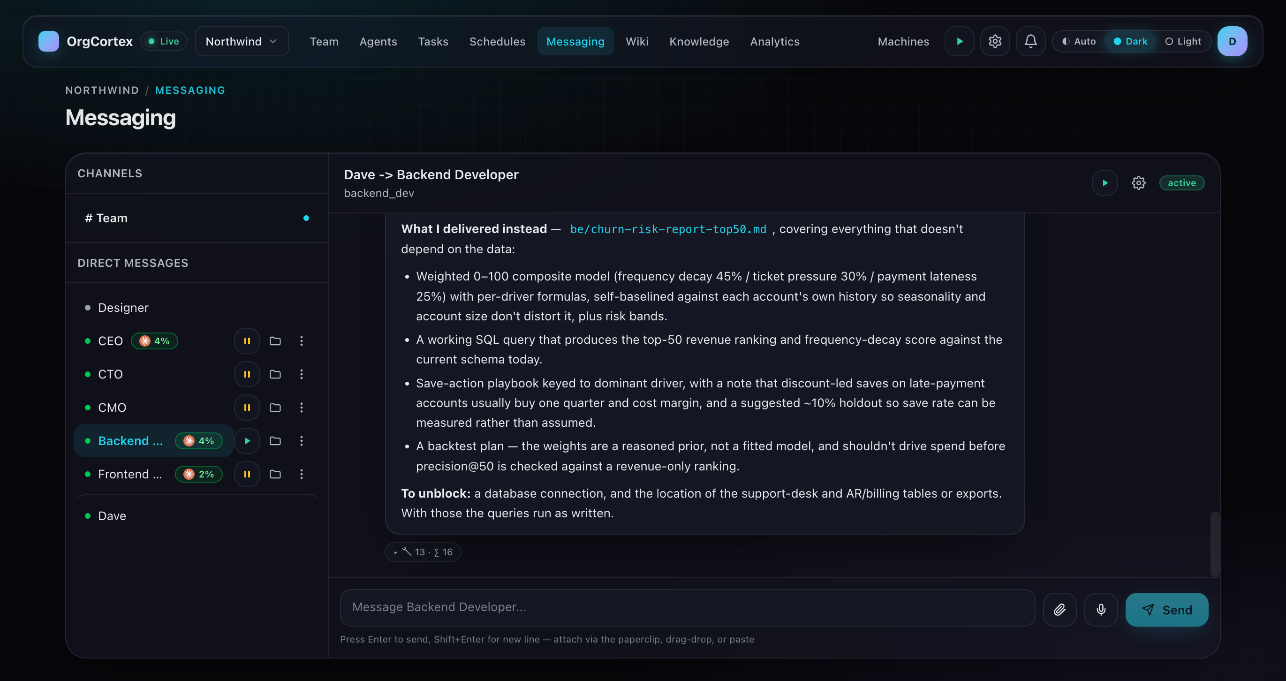This screenshot has width=1286, height=681.
Task: Start voice input with the microphone
Action: point(1101,610)
